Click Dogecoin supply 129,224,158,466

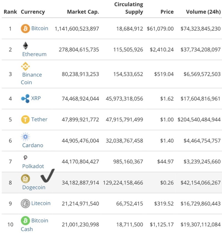tap(123, 183)
